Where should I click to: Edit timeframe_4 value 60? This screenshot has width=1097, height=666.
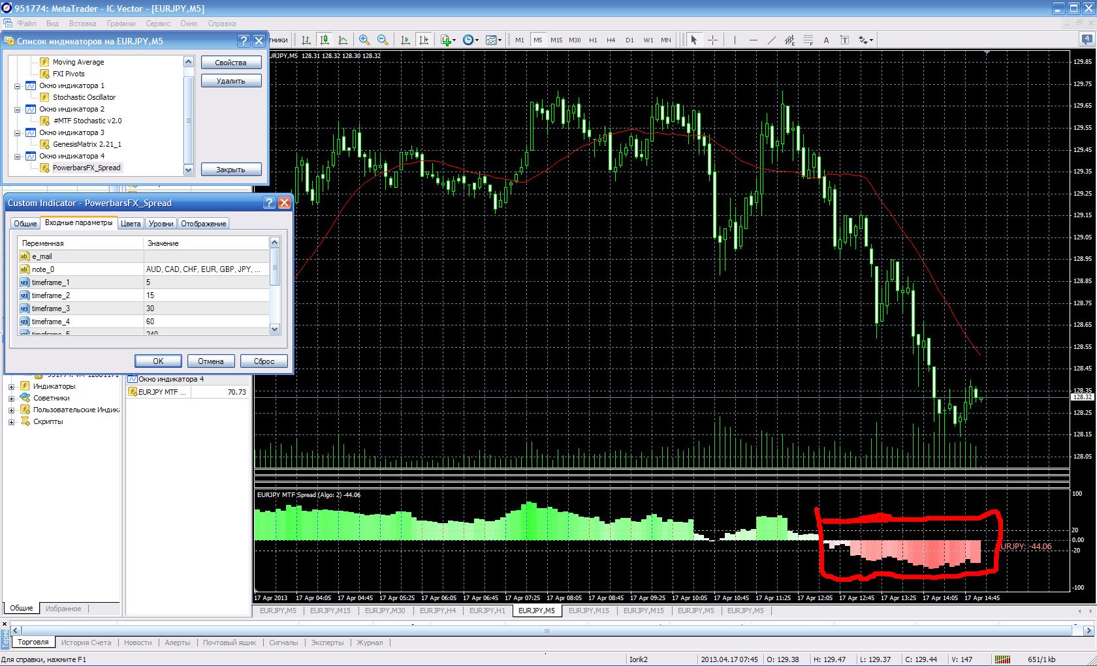[206, 322]
